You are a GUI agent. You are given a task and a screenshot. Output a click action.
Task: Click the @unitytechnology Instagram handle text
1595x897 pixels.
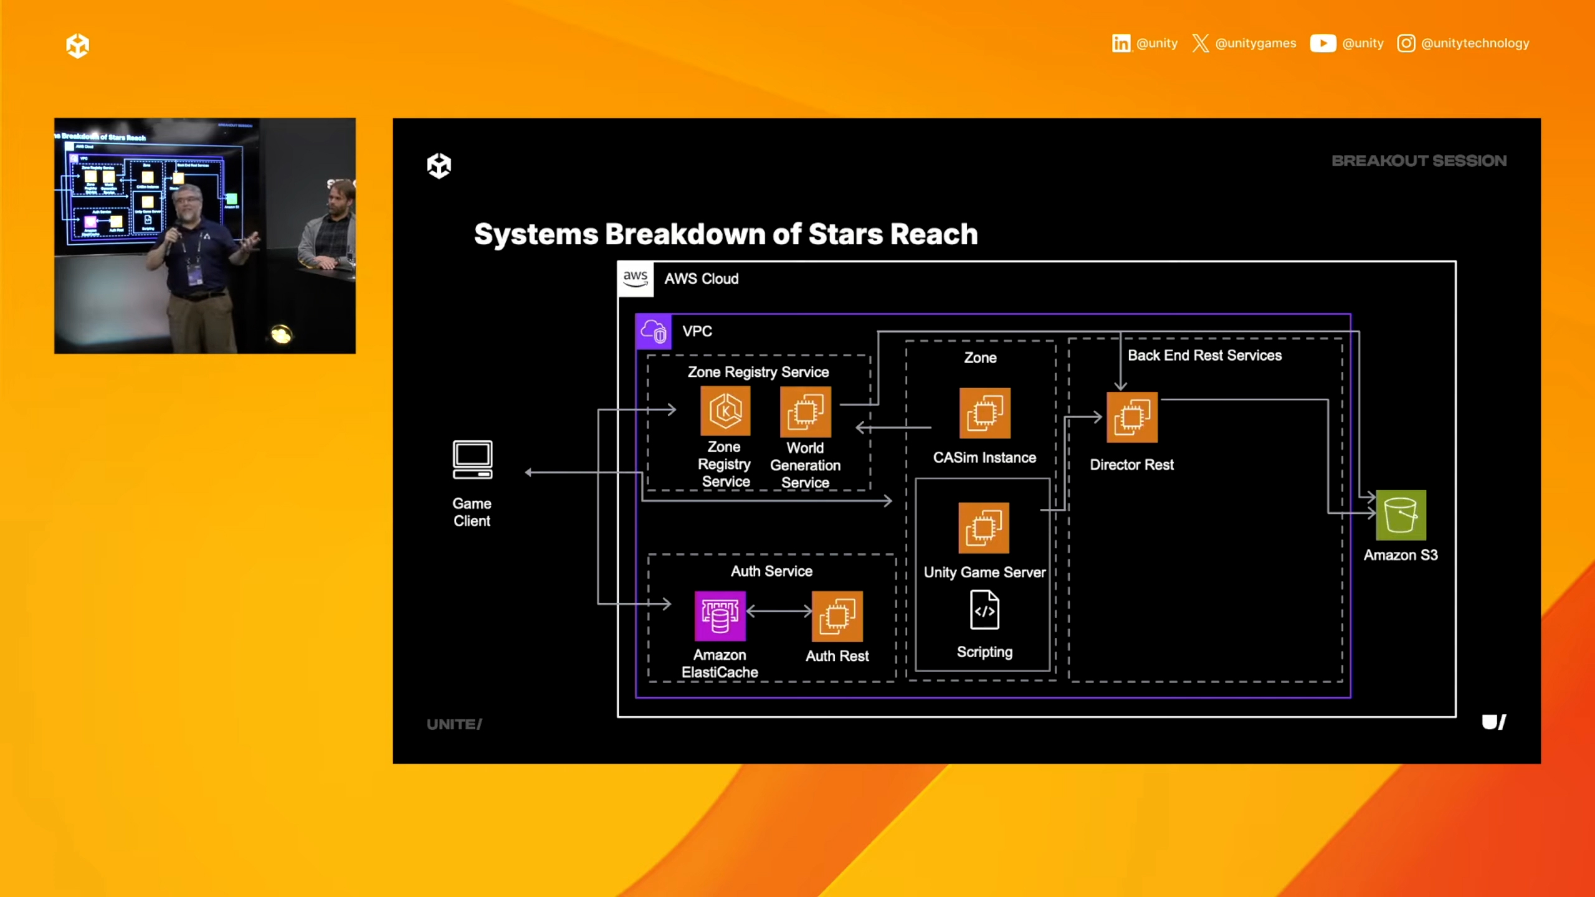[1475, 43]
